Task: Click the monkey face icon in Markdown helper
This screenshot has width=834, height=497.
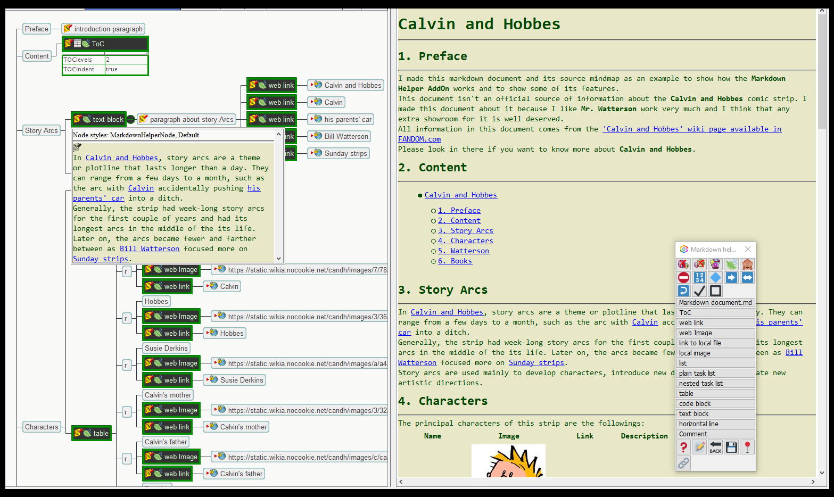Action: pyautogui.click(x=747, y=264)
